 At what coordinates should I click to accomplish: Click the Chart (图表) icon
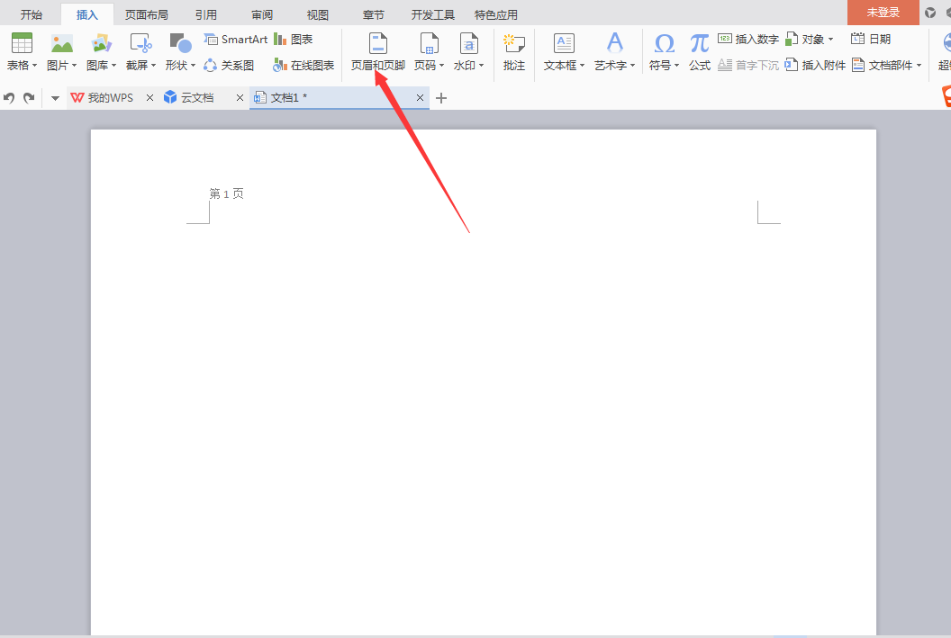click(x=294, y=40)
